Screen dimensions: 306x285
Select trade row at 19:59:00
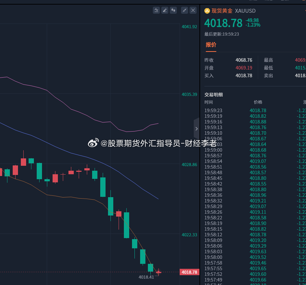(255, 150)
